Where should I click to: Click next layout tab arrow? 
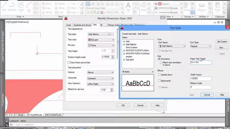(12, 115)
